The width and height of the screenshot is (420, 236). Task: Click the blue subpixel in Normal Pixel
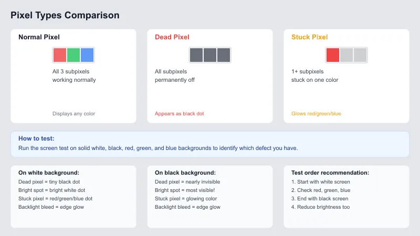tap(87, 55)
